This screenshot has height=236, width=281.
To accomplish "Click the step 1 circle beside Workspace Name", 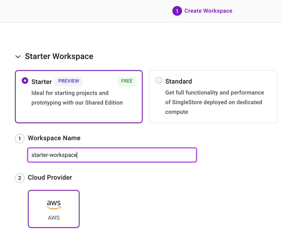I will tap(19, 138).
